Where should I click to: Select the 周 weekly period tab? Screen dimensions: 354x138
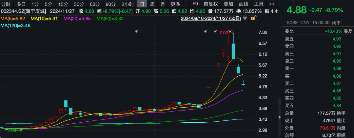[152, 4]
